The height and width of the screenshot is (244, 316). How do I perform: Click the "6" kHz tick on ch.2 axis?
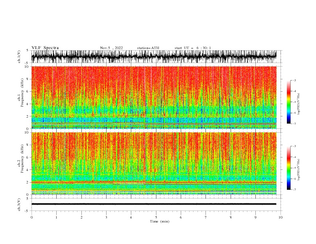(28, 157)
